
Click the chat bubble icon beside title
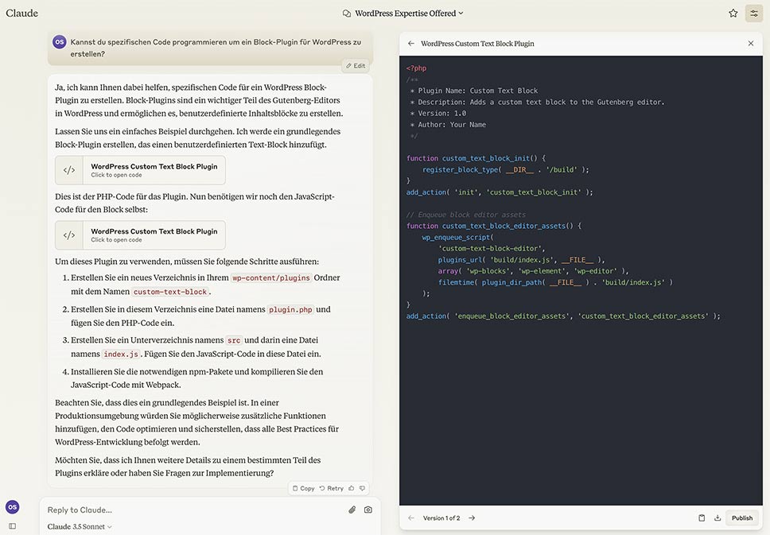point(347,14)
